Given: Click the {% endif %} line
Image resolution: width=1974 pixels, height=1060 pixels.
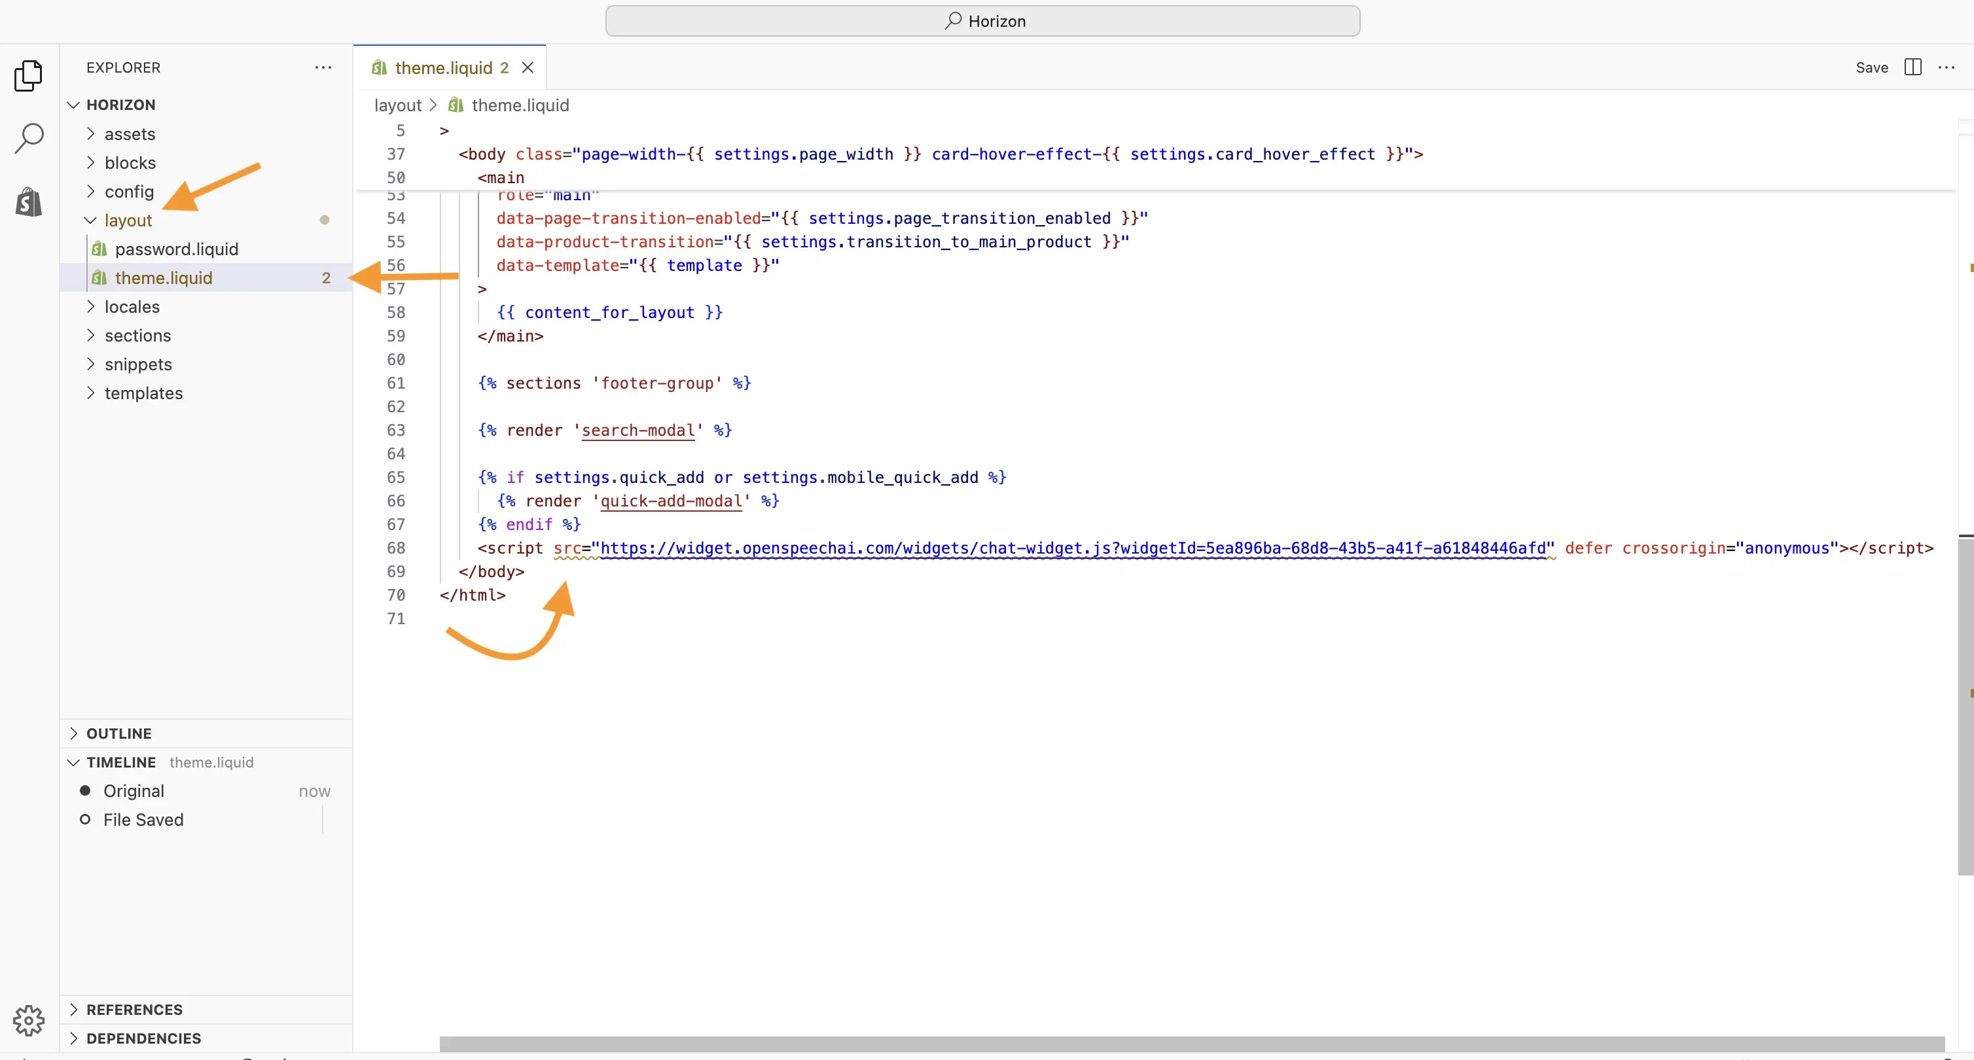Looking at the screenshot, I should [x=529, y=524].
